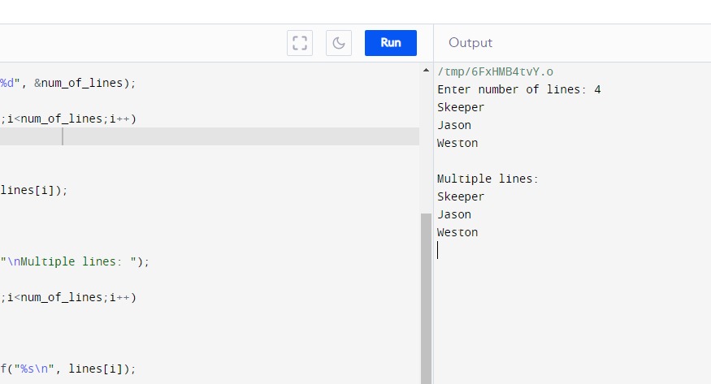Click the code line ending lines[i]);
The width and height of the screenshot is (711, 384).
tap(34, 190)
